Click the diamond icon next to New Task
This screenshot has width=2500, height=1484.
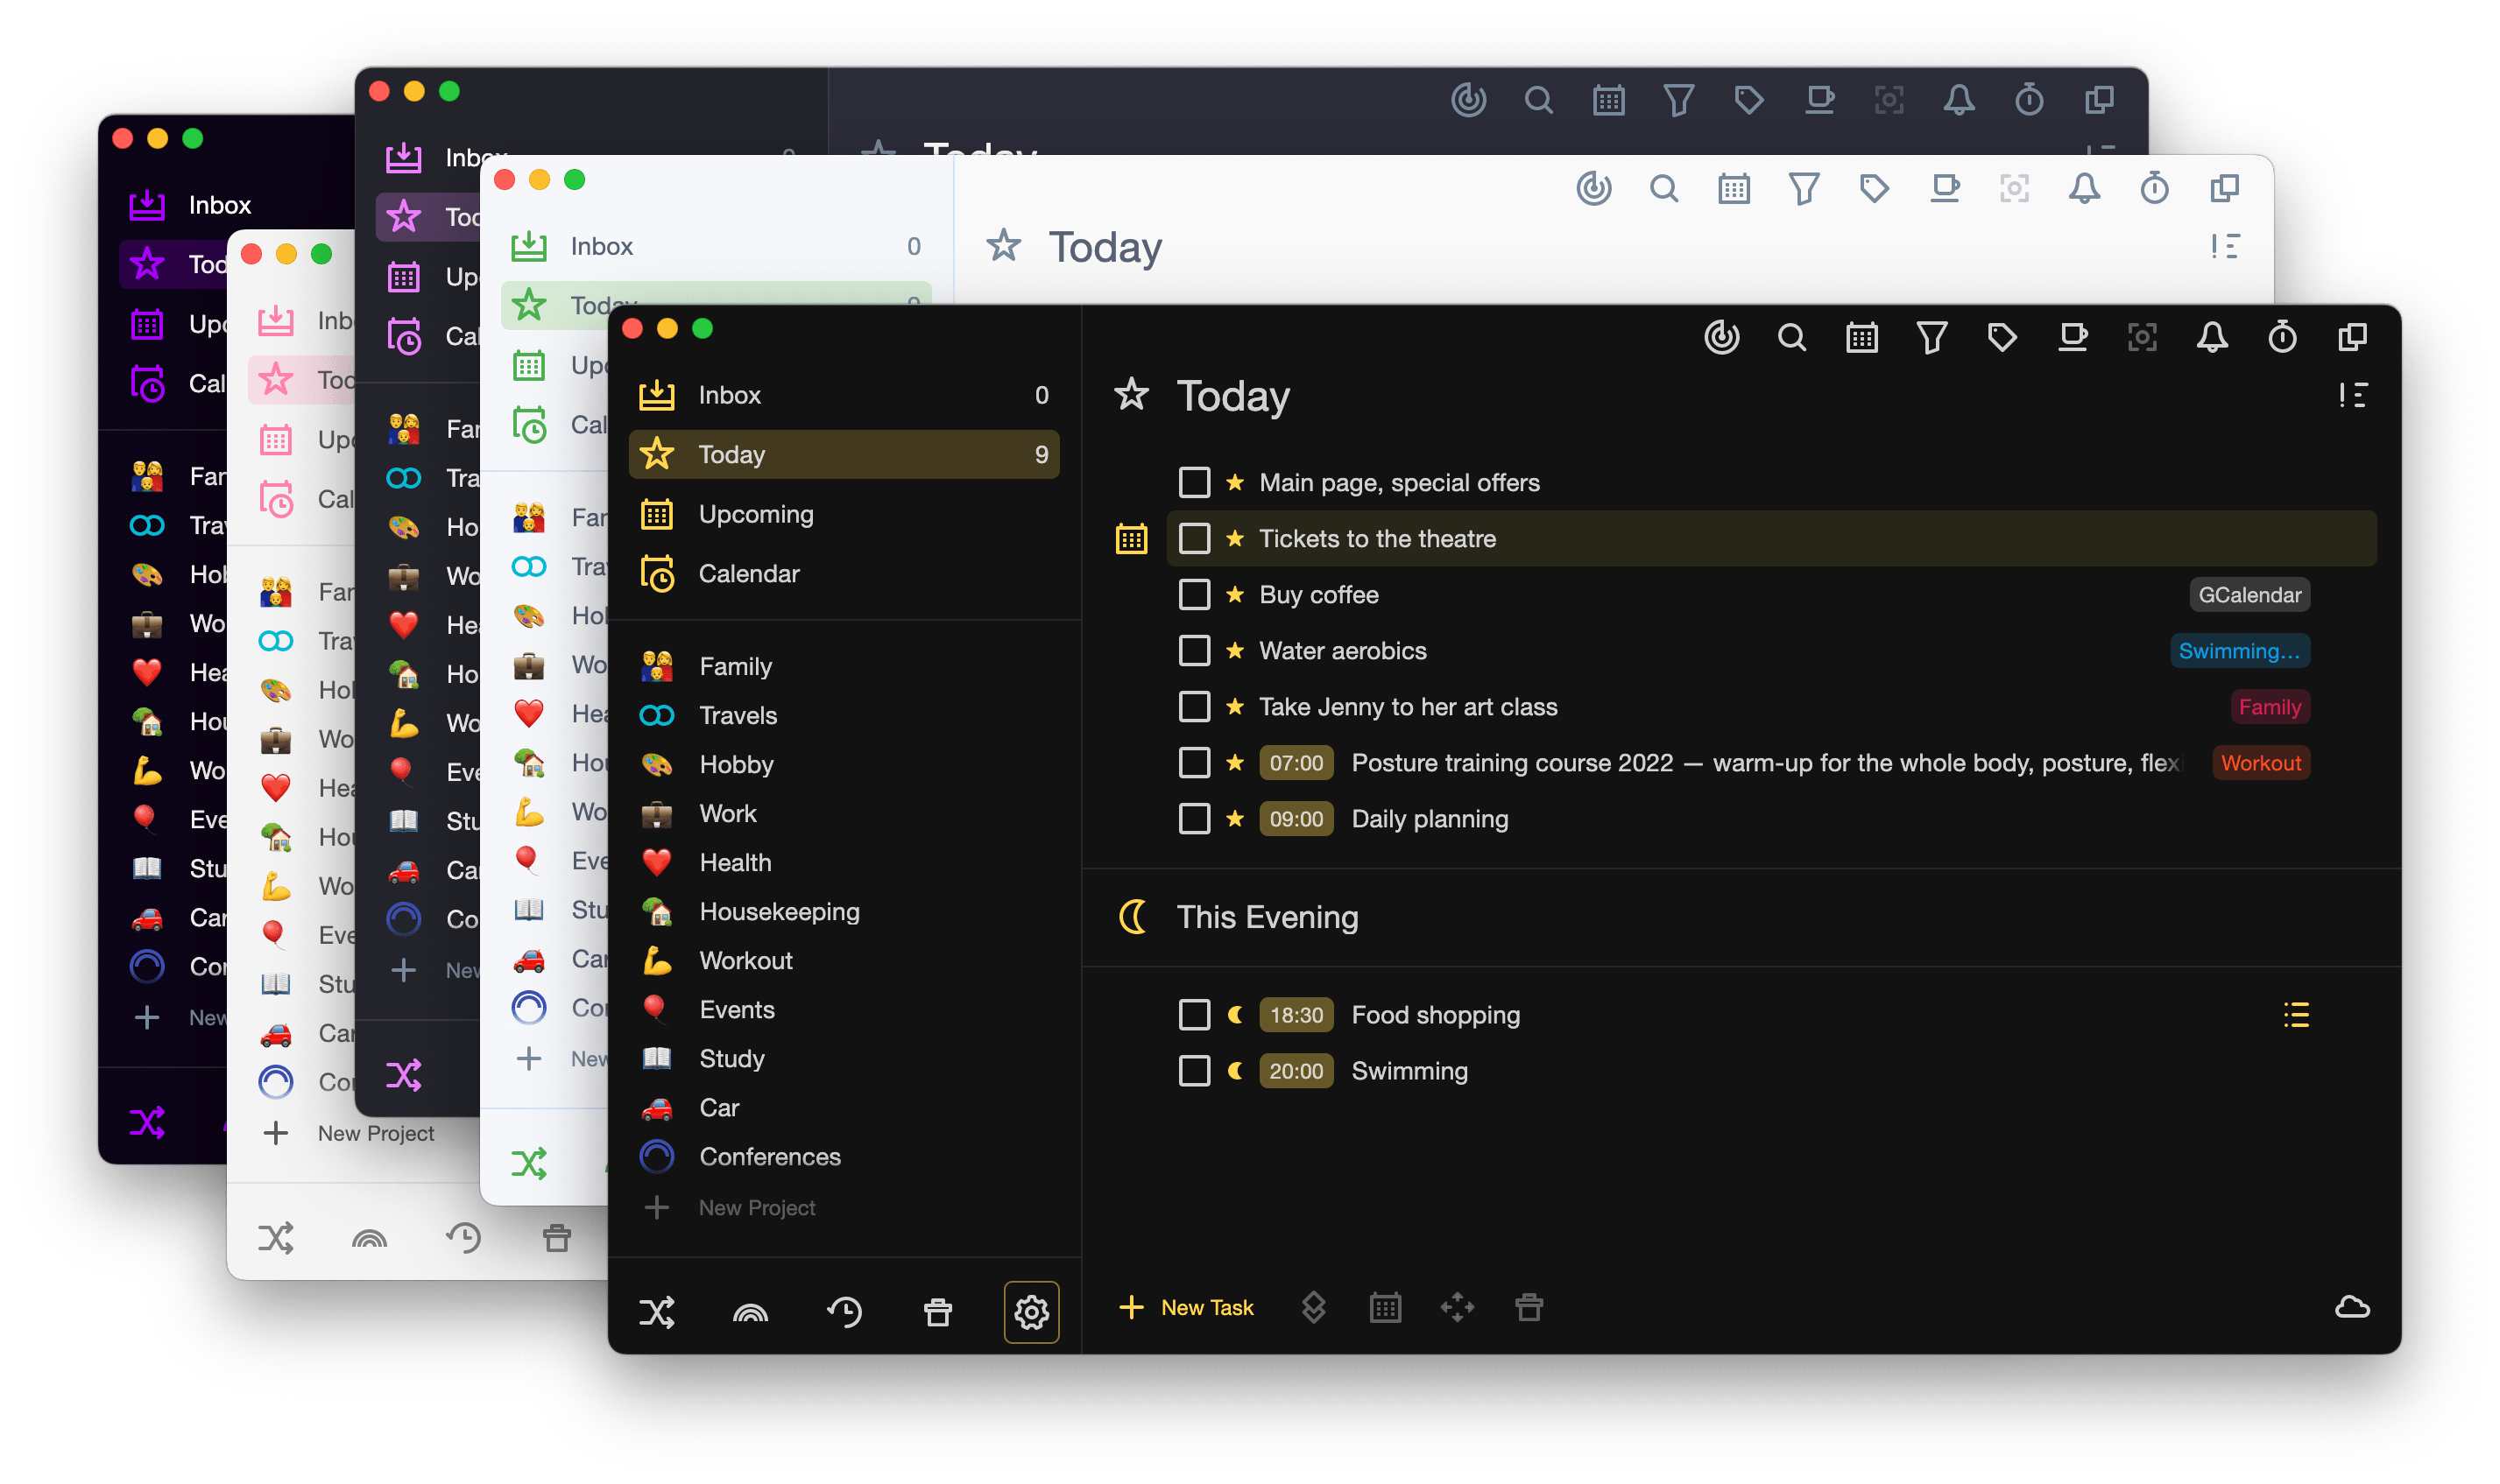click(x=1314, y=1307)
